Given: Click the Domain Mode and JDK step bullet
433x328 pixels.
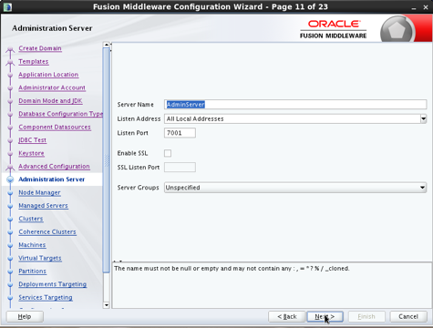Looking at the screenshot, I should point(10,101).
